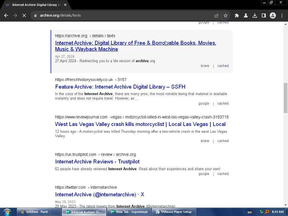Click brave source label on reviewjournal result
The width and height of the screenshot is (288, 216).
coord(205,141)
